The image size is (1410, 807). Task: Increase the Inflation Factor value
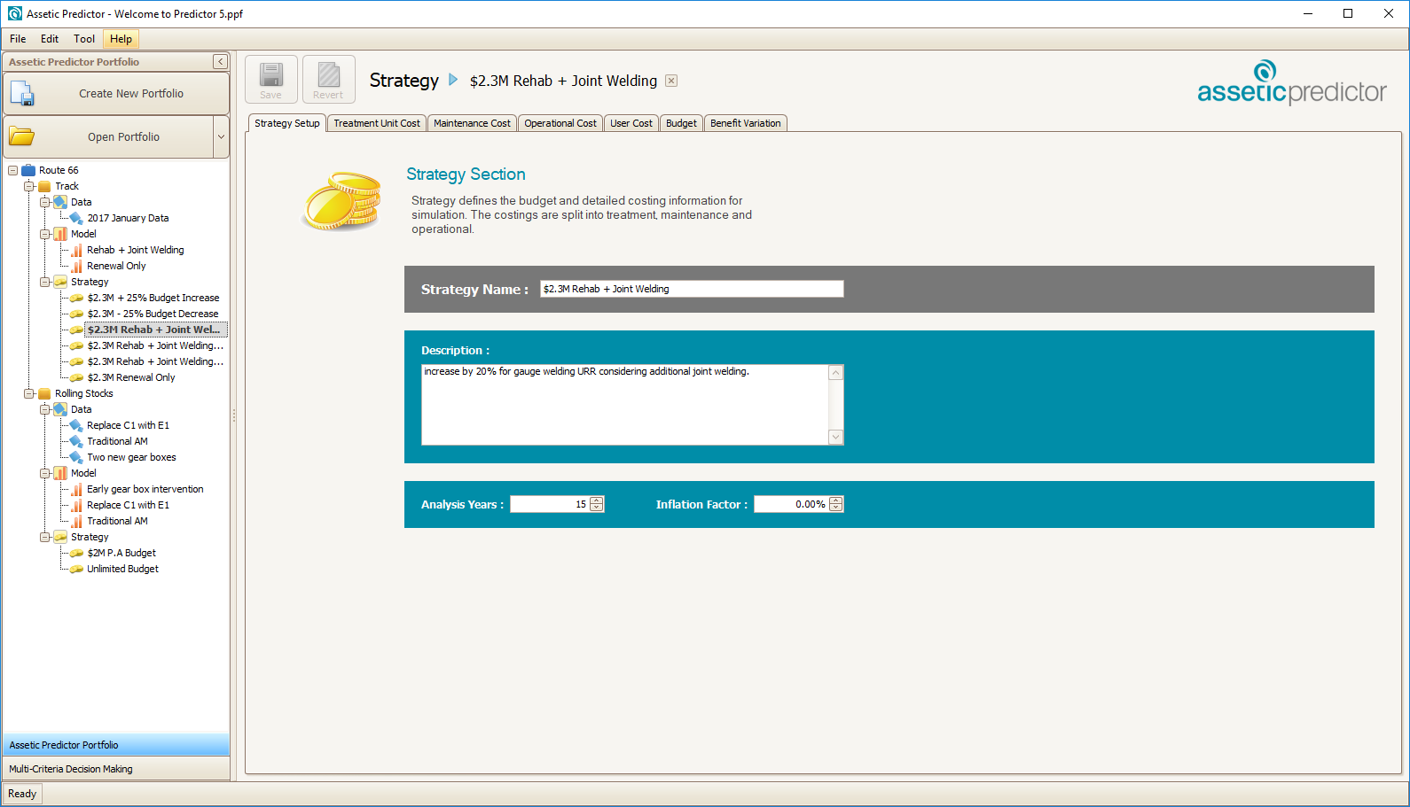pyautogui.click(x=836, y=500)
